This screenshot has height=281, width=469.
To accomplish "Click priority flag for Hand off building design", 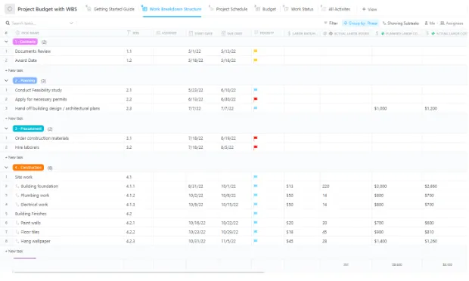I will tap(256, 109).
